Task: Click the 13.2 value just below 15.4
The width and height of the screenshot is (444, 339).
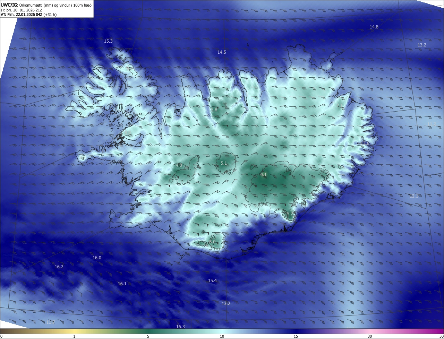Action: 226,303
